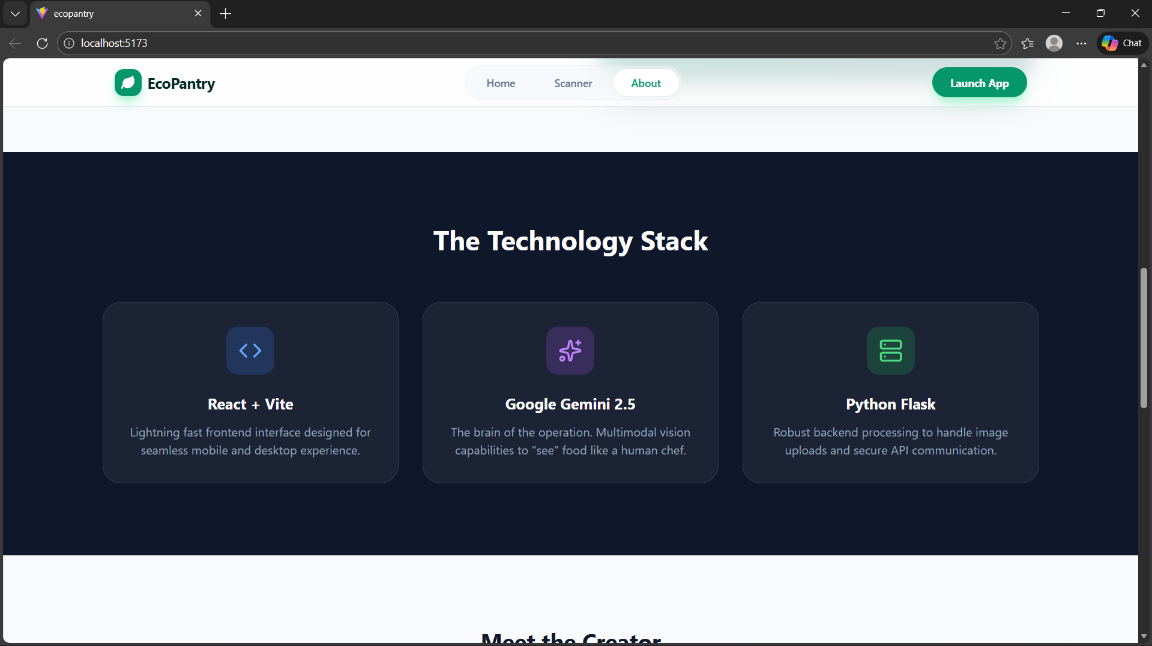Click the page vertical scrollbar thumb
The image size is (1152, 646).
click(x=1144, y=338)
